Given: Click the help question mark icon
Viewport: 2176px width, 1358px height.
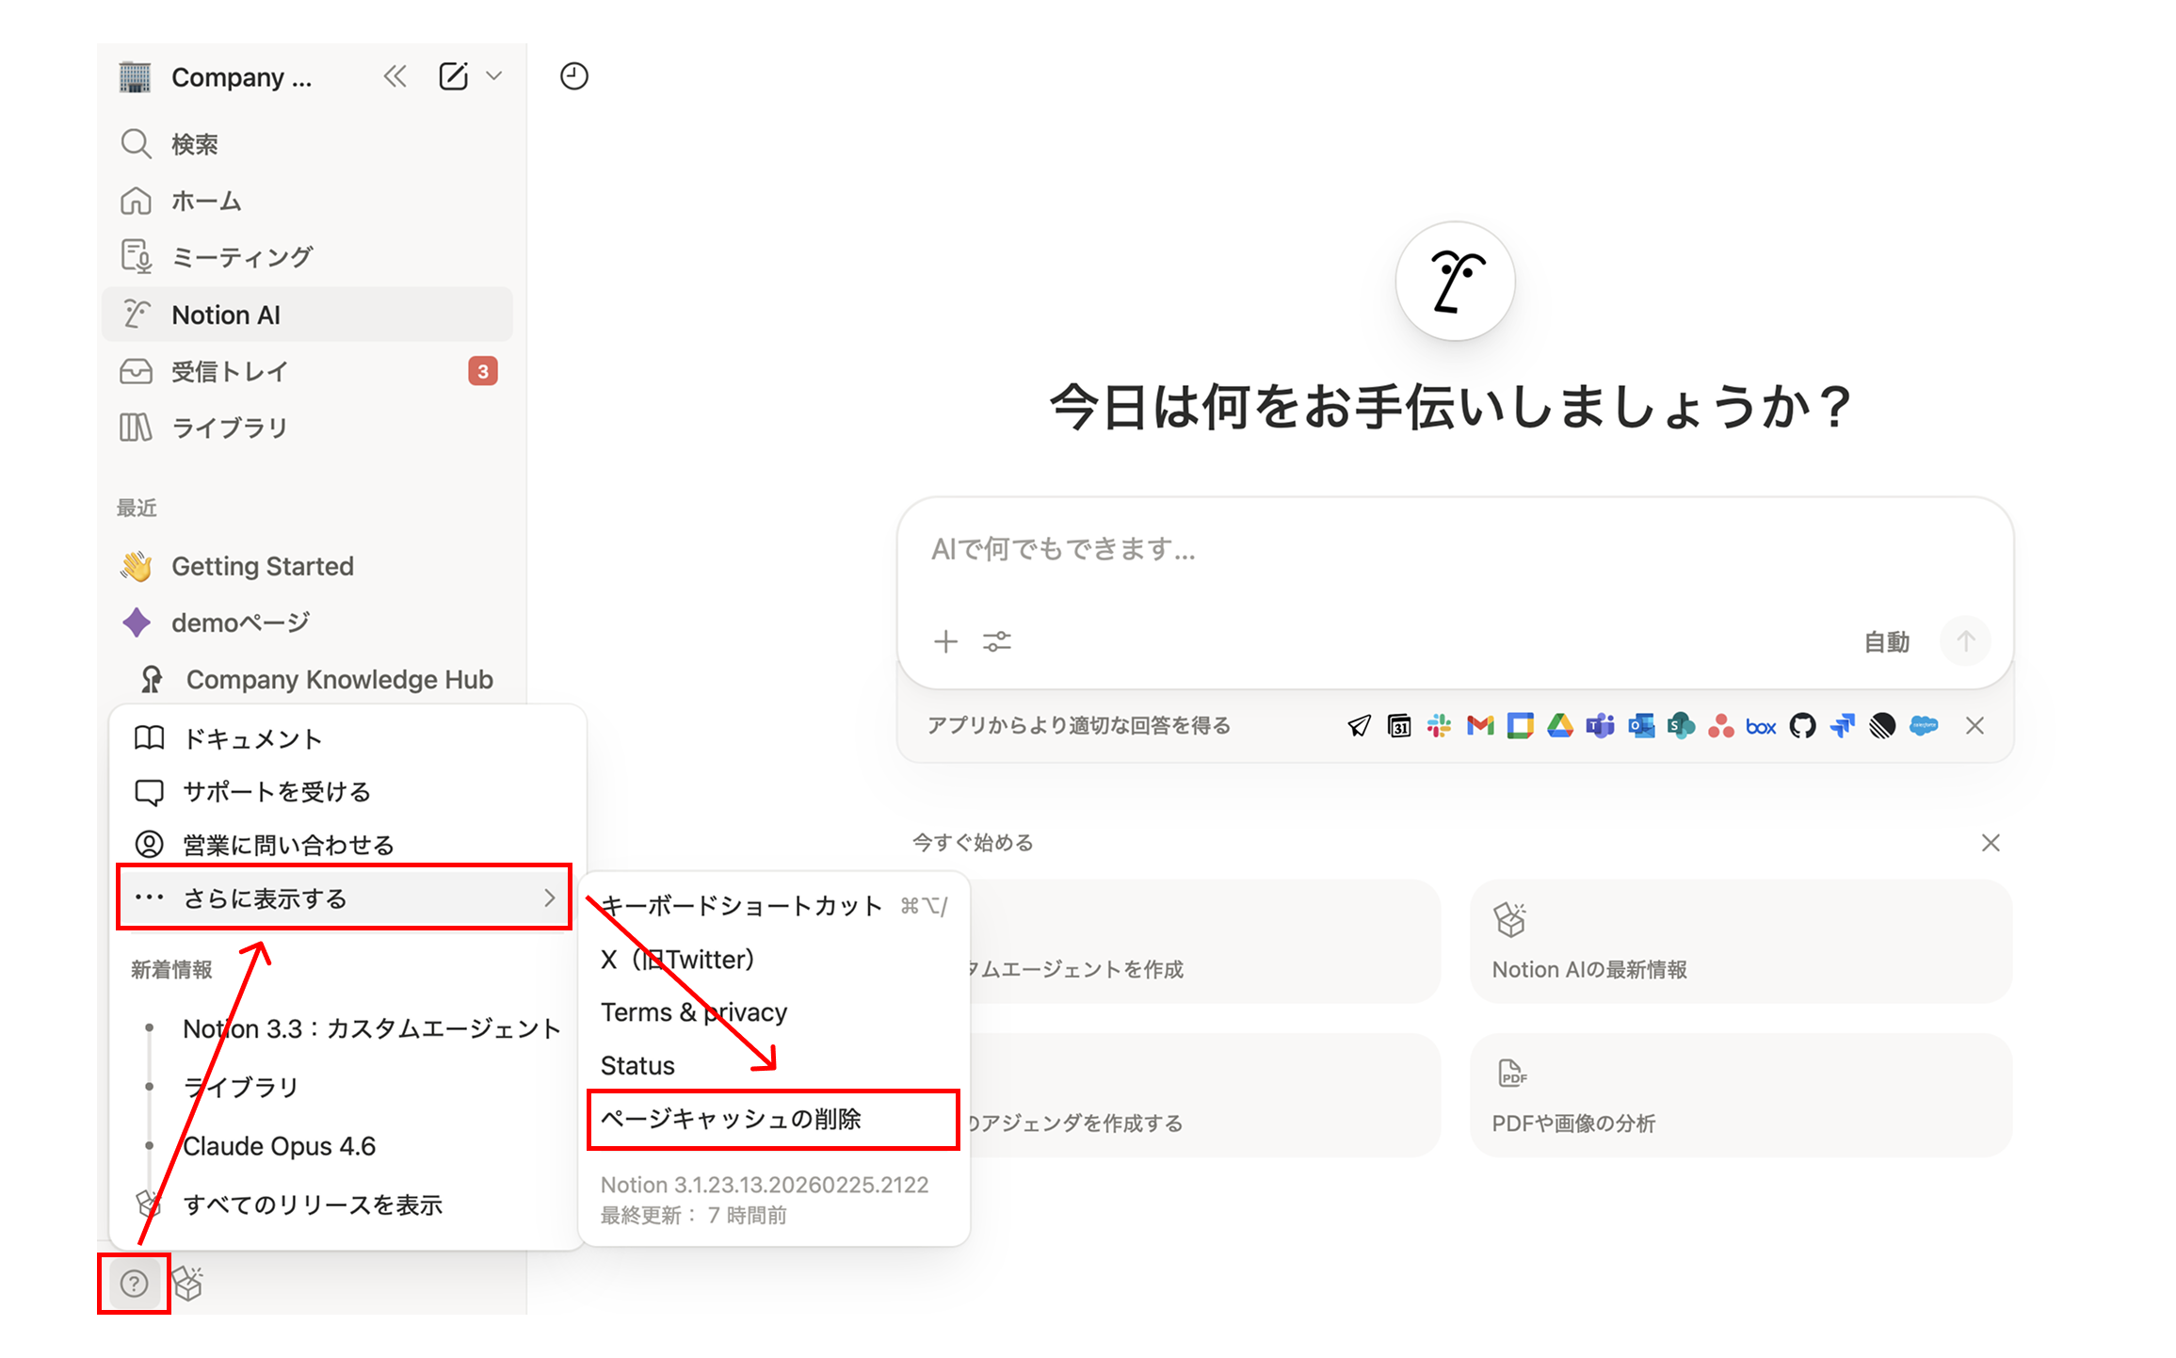Looking at the screenshot, I should pyautogui.click(x=134, y=1283).
